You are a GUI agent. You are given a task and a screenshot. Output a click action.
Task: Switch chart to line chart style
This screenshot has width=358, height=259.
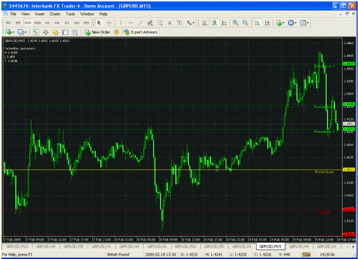tap(224, 23)
